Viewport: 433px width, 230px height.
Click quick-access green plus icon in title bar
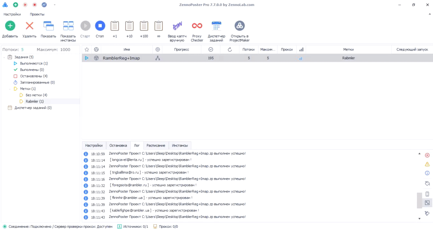(16, 5)
